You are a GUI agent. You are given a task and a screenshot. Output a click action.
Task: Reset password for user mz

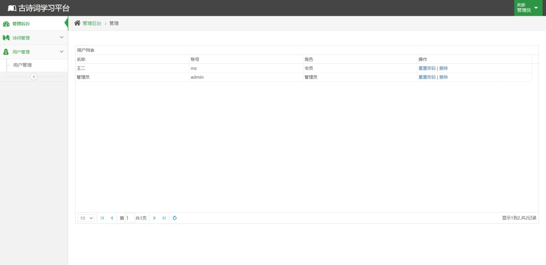[x=427, y=68]
